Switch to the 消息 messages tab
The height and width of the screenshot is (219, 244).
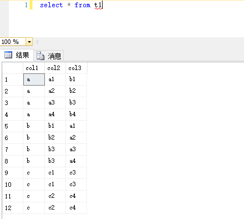pos(49,56)
